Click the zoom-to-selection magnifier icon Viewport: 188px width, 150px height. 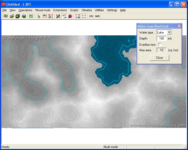(77, 16)
